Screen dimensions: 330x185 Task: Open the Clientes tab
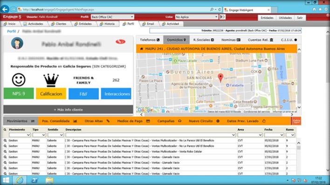coord(59,24)
